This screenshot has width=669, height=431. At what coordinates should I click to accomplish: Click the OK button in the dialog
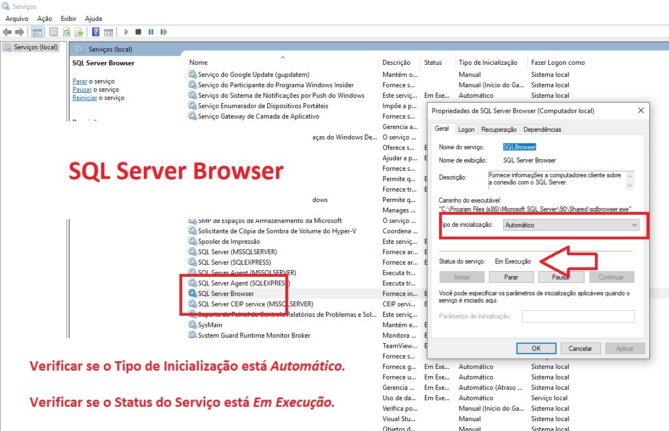(x=536, y=348)
